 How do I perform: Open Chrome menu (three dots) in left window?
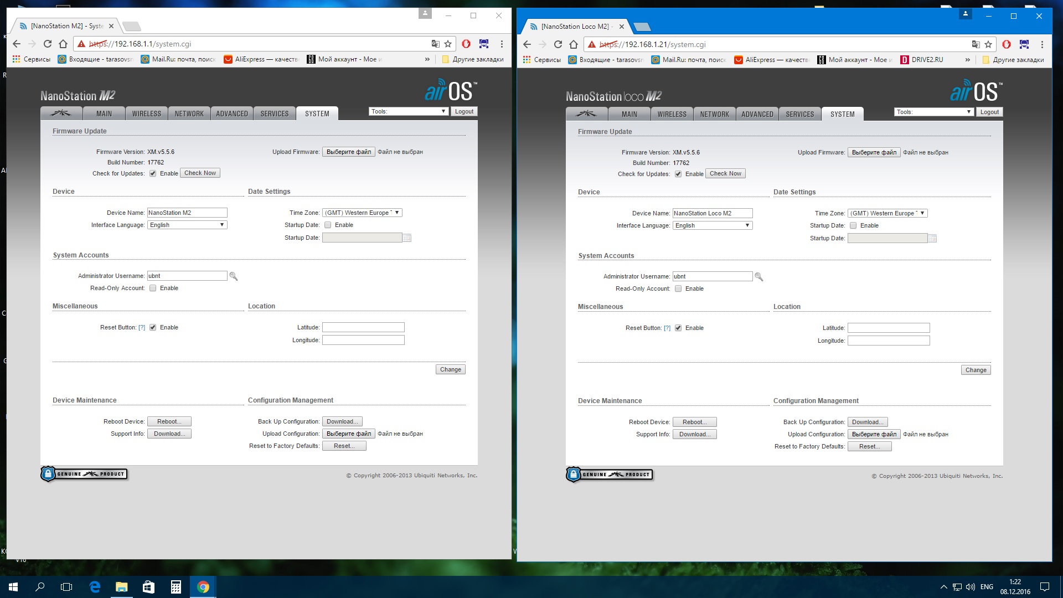(502, 44)
